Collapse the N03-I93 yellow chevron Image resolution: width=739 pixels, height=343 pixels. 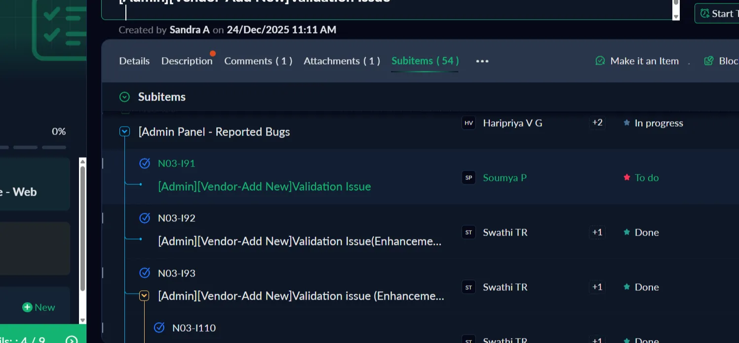point(144,296)
